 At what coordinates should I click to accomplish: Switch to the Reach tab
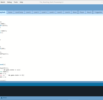pos(89,12)
